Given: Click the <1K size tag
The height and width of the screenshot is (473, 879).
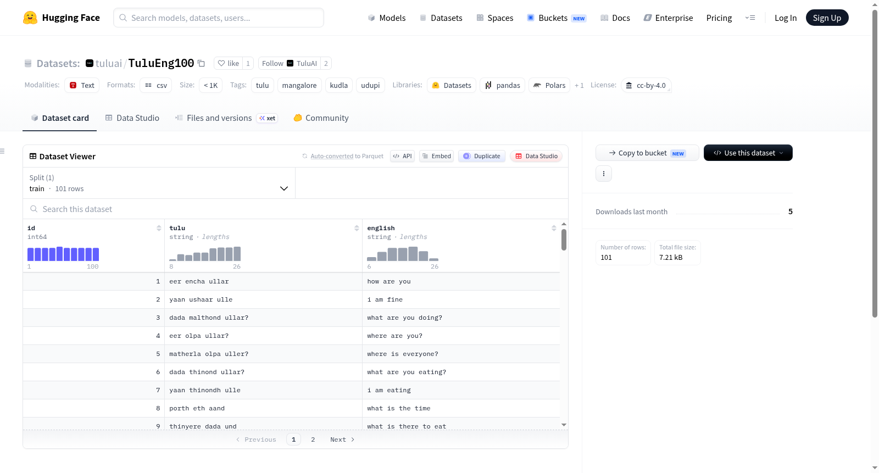Looking at the screenshot, I should coord(211,85).
